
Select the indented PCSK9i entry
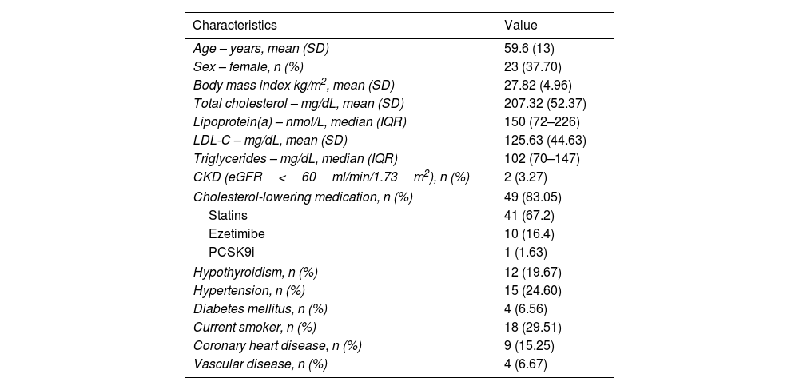point(231,252)
